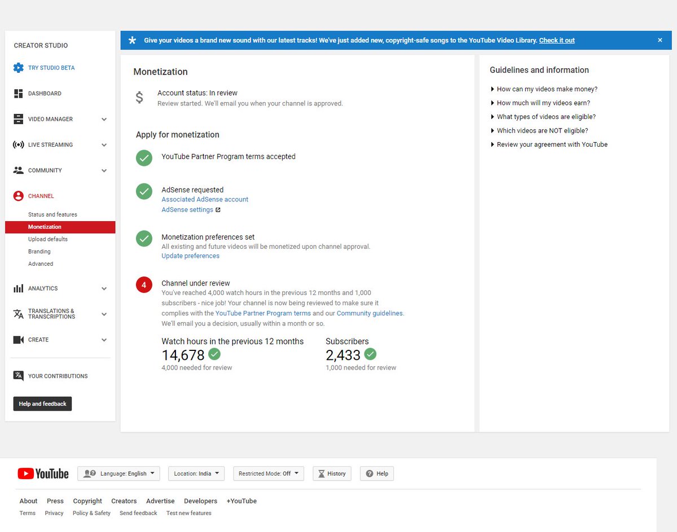
Task: Open Branding under Channel
Action: (39, 252)
